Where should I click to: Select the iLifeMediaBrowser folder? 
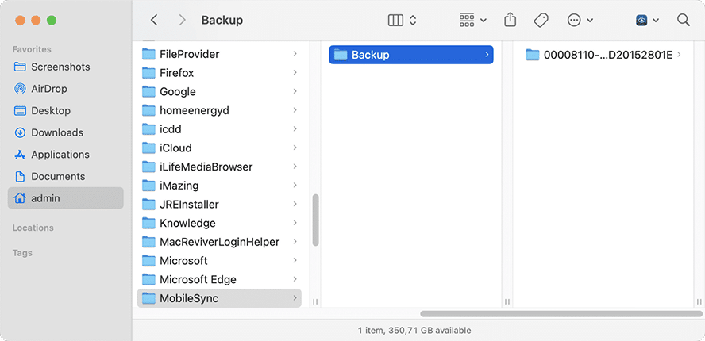[x=219, y=167]
